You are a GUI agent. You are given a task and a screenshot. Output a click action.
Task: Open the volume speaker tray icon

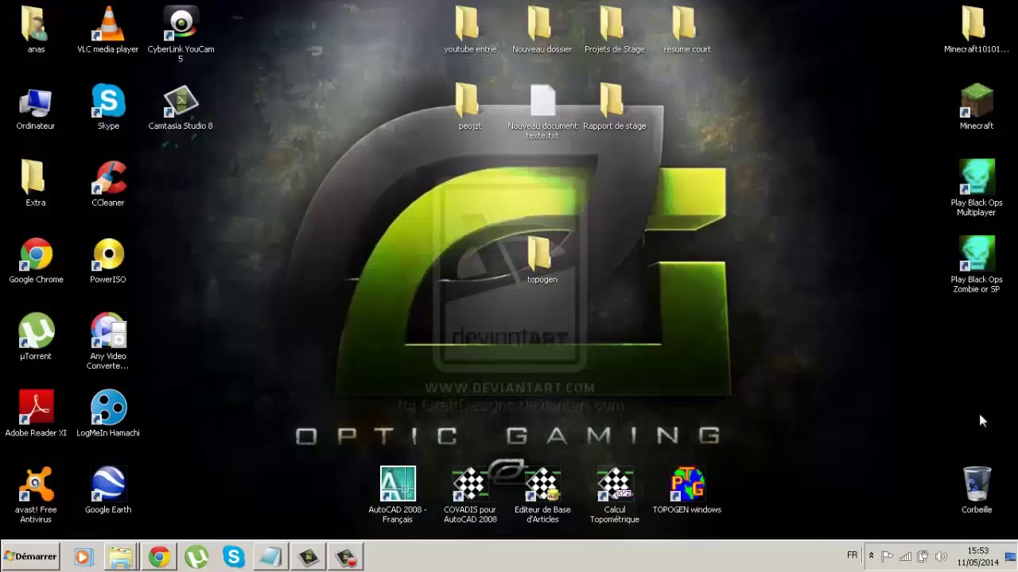coord(941,556)
